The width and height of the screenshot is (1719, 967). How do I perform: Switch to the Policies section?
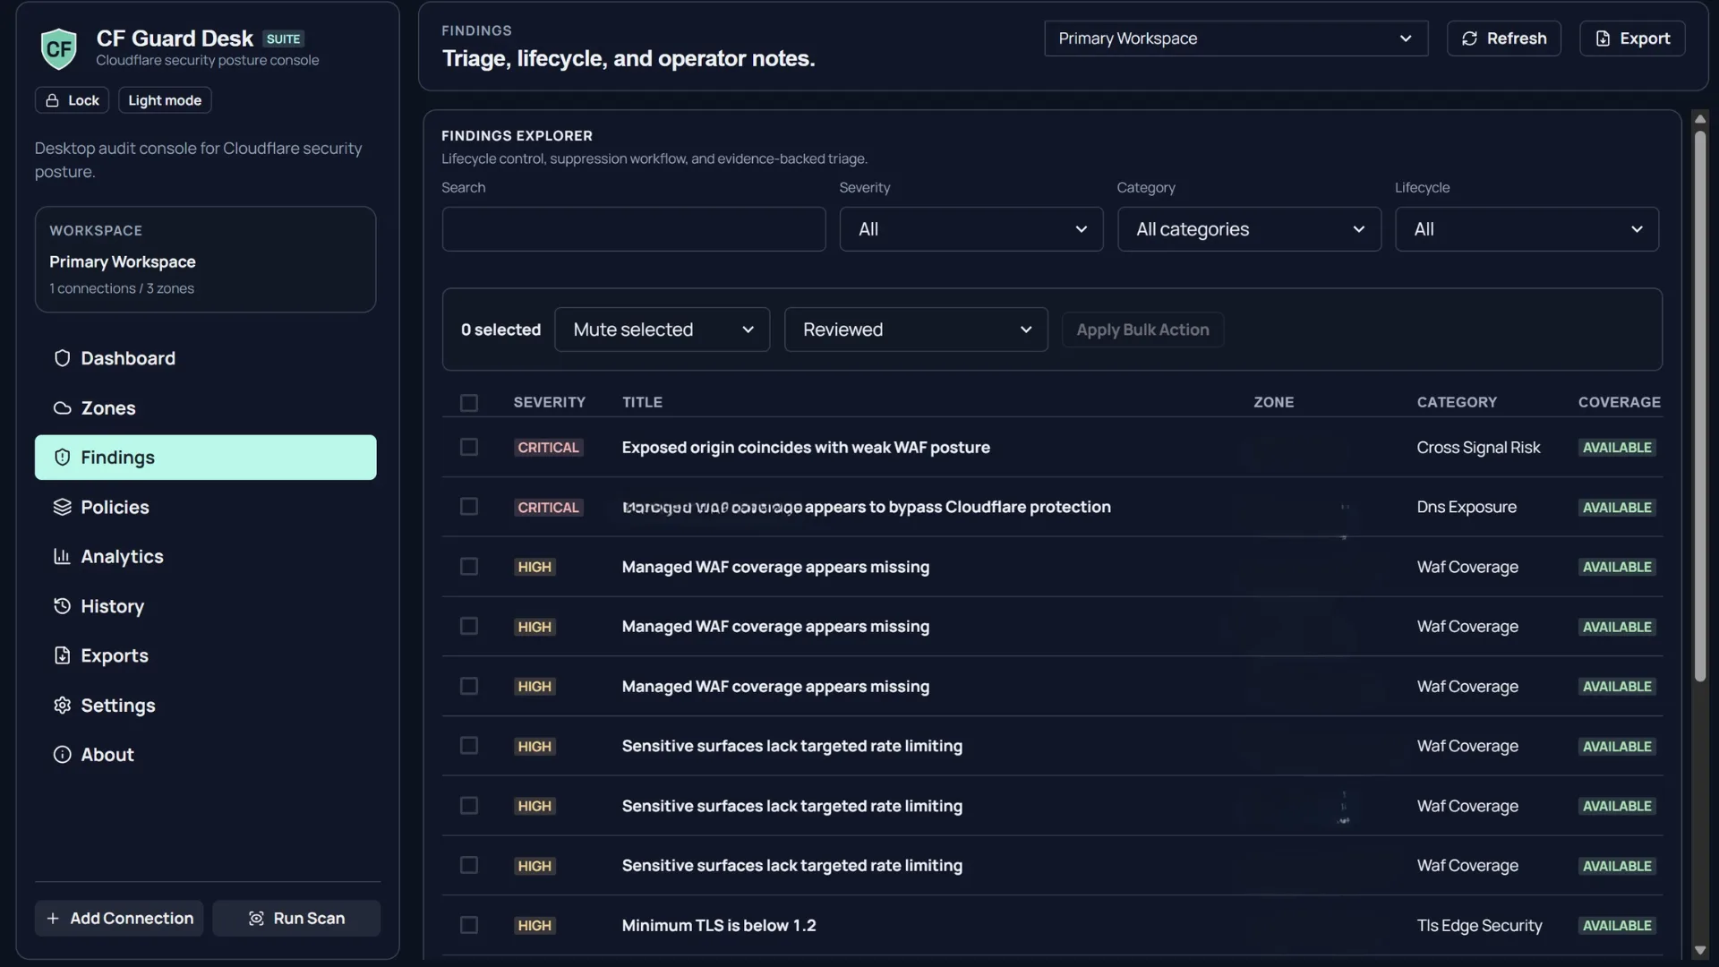coord(205,507)
